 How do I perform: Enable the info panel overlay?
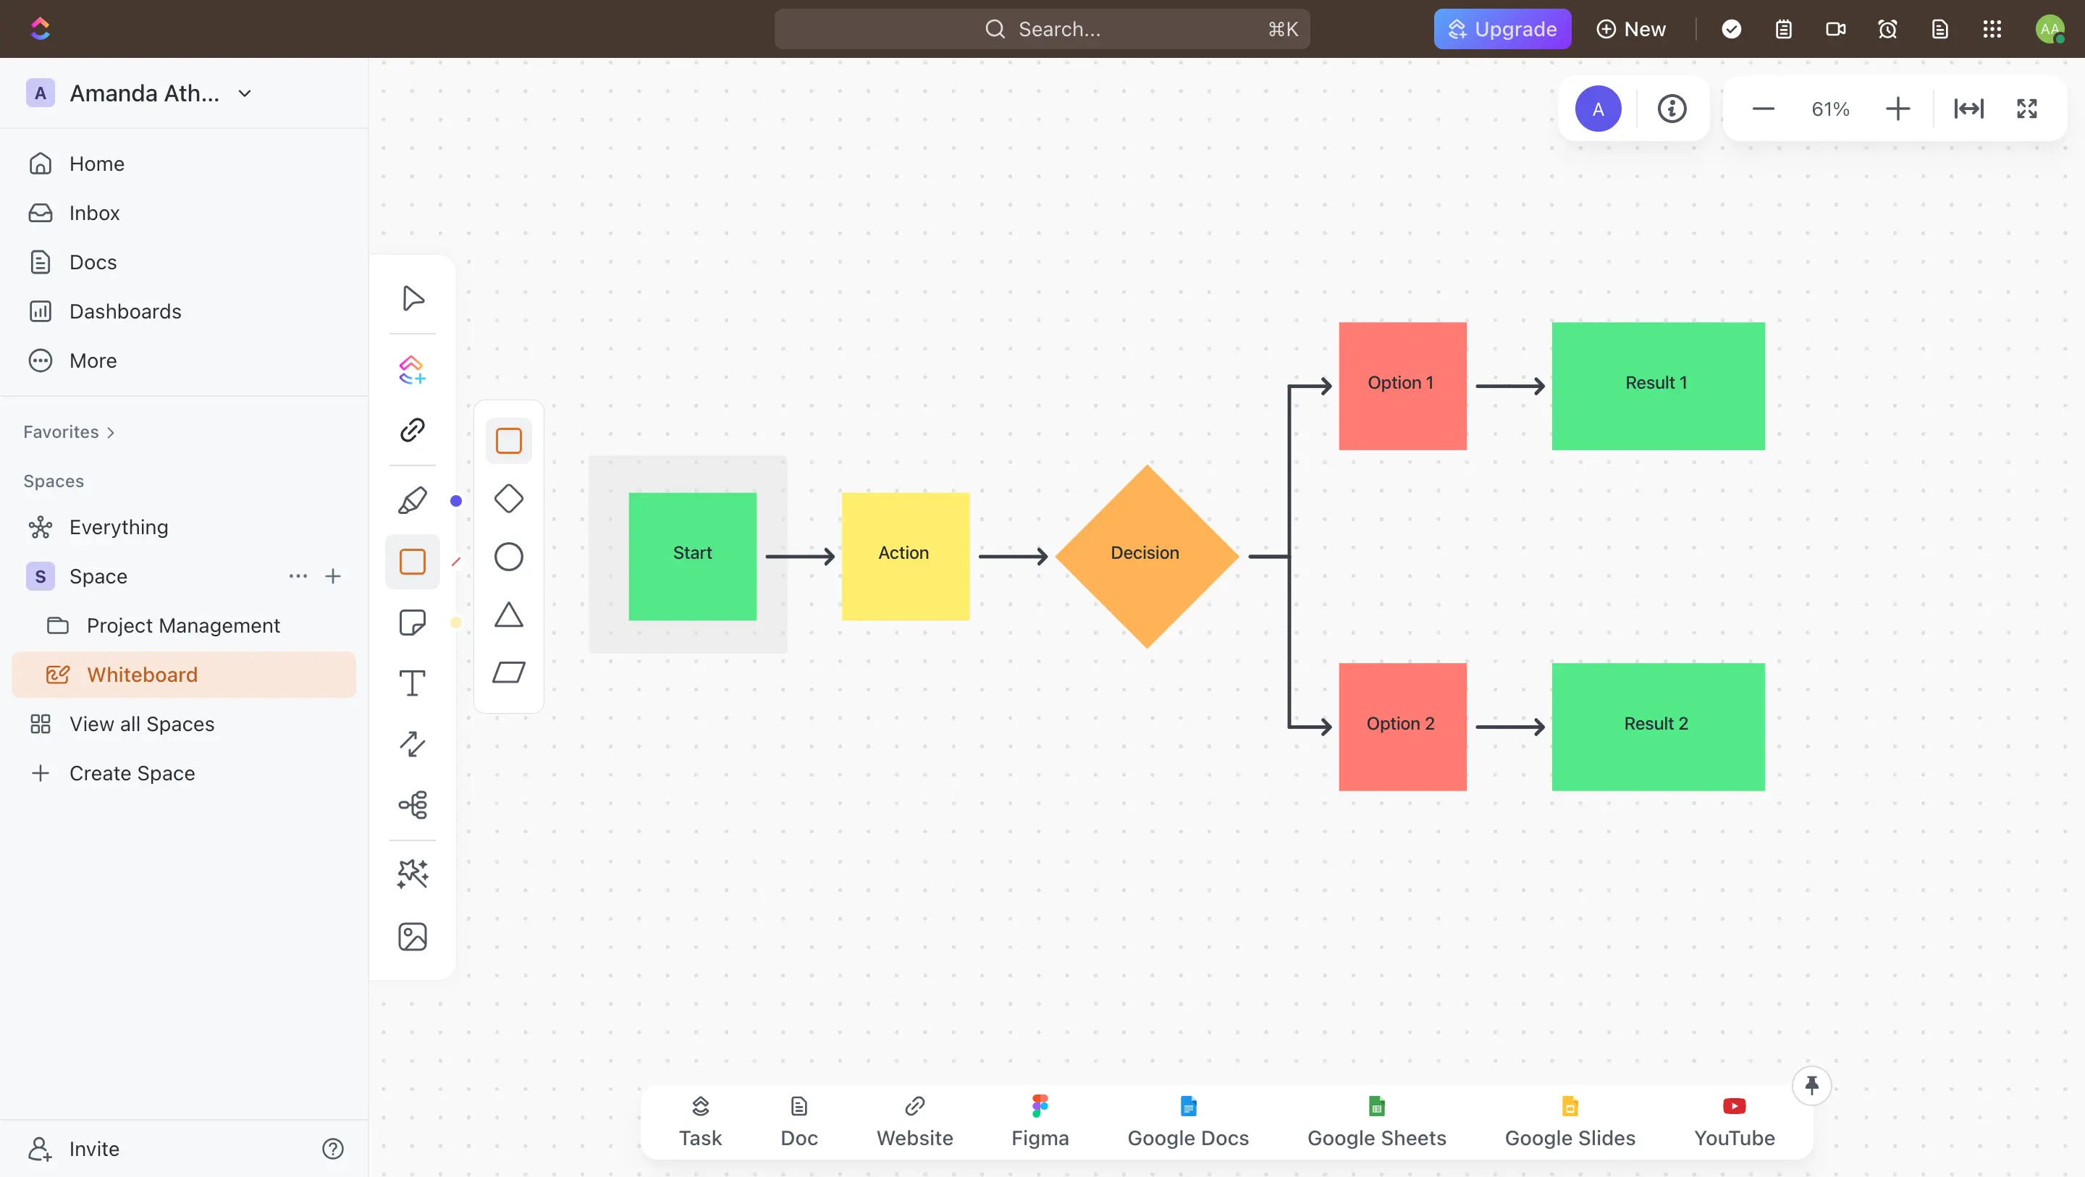click(1671, 107)
